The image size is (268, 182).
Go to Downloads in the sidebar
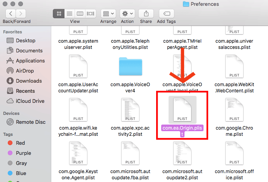click(28, 81)
